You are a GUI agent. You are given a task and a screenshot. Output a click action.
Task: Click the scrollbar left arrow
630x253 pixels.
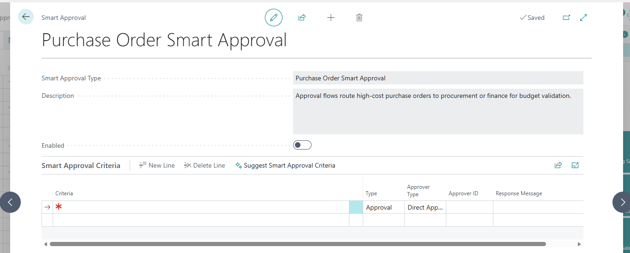tap(45, 244)
